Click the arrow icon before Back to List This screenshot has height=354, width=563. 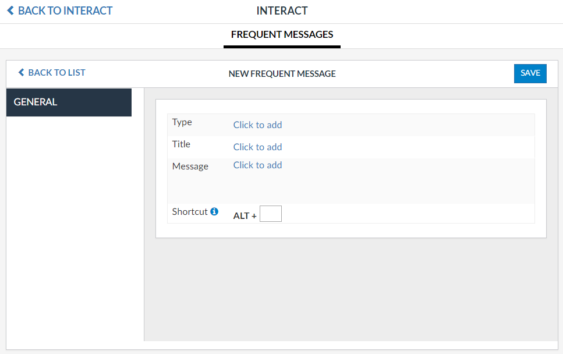22,73
